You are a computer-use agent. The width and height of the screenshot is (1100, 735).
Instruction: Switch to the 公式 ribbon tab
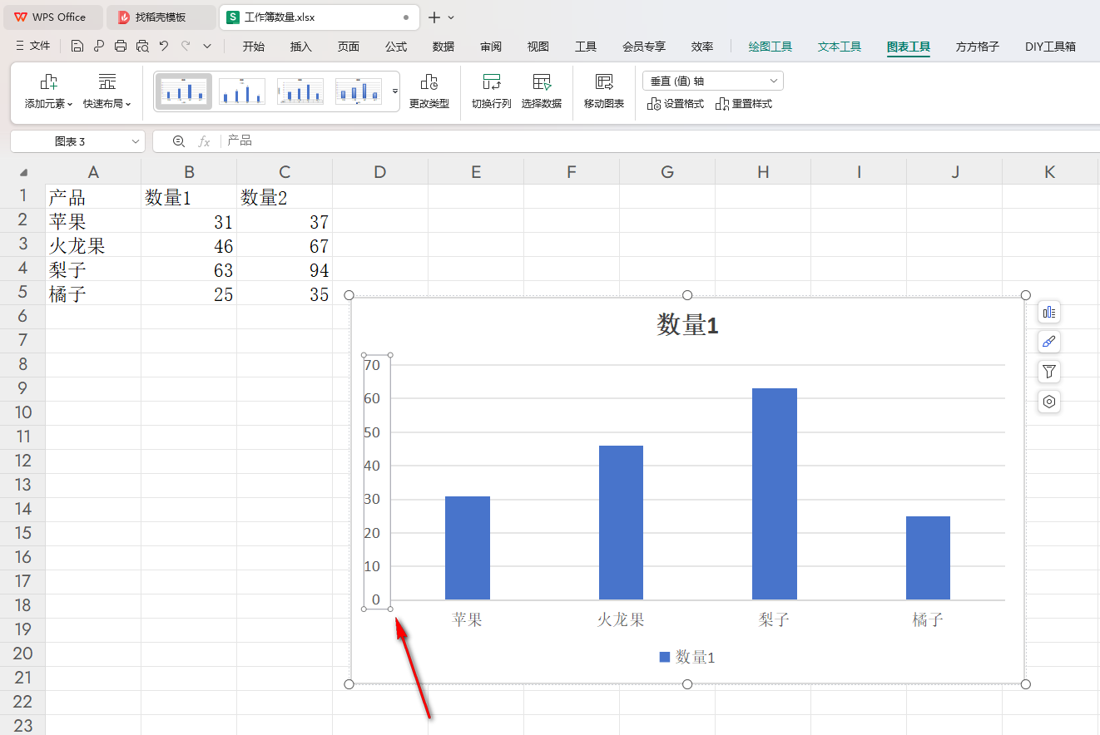coord(396,47)
